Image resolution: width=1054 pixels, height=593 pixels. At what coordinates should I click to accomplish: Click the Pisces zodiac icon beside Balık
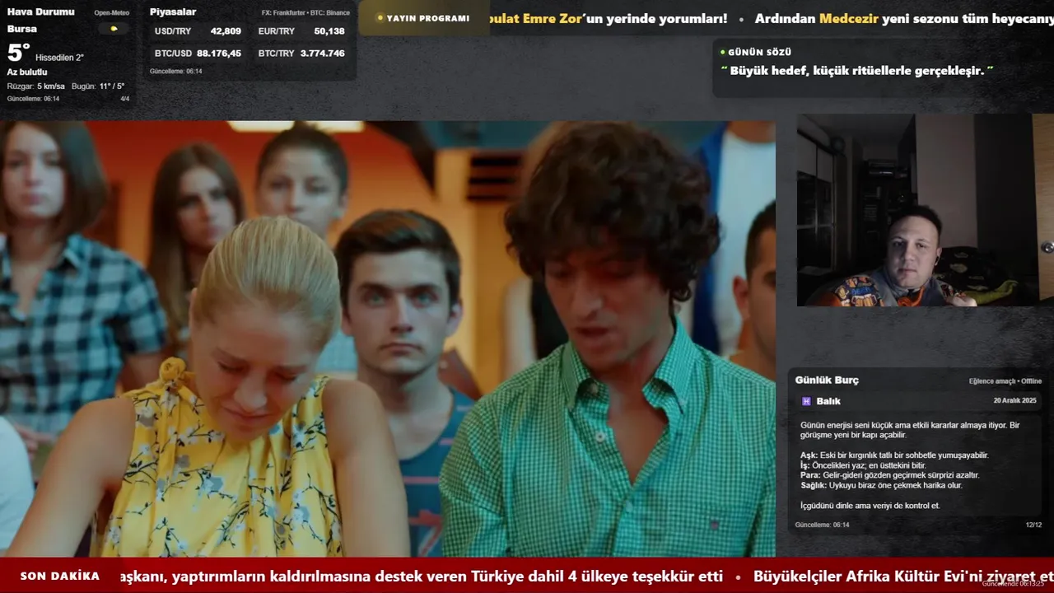(x=806, y=401)
